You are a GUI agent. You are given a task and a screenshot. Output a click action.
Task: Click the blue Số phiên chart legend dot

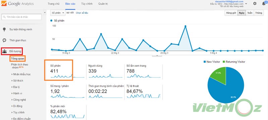[x=51, y=21]
